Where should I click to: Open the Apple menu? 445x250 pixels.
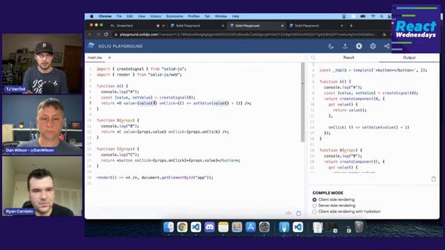[91, 17]
